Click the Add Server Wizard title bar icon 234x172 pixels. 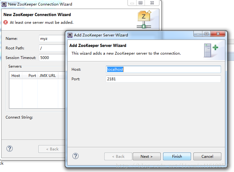click(x=70, y=35)
